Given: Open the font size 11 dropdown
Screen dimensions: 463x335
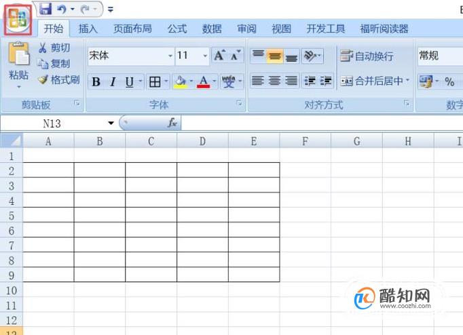Looking at the screenshot, I should point(205,56).
